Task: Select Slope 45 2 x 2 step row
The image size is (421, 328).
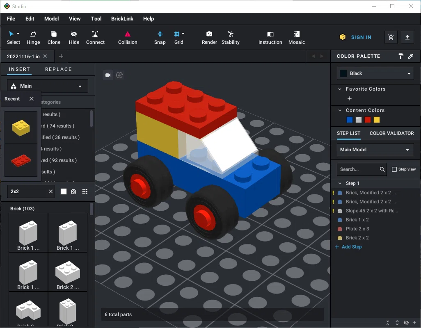Action: point(376,211)
